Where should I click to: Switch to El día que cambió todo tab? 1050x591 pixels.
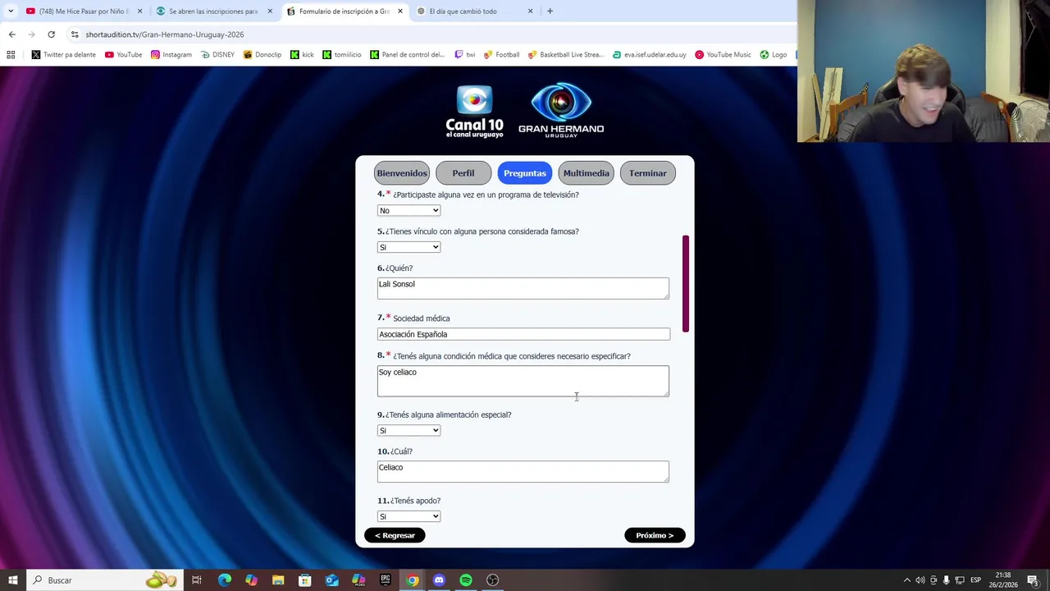(x=476, y=11)
